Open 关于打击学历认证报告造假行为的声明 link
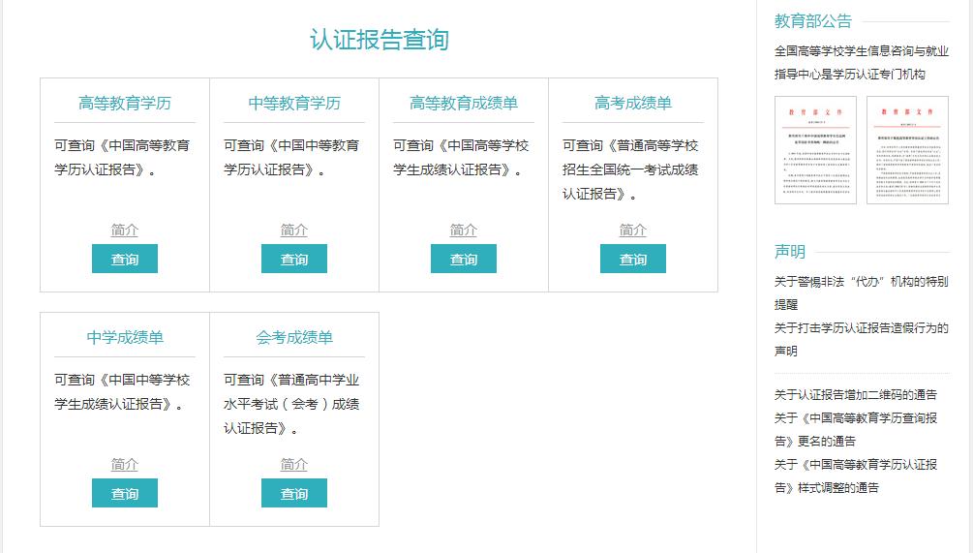Viewport: 973px width, 553px height. [x=862, y=340]
